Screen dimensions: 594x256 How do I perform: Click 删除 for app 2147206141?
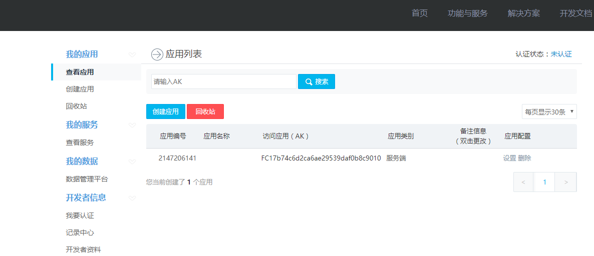pos(525,158)
